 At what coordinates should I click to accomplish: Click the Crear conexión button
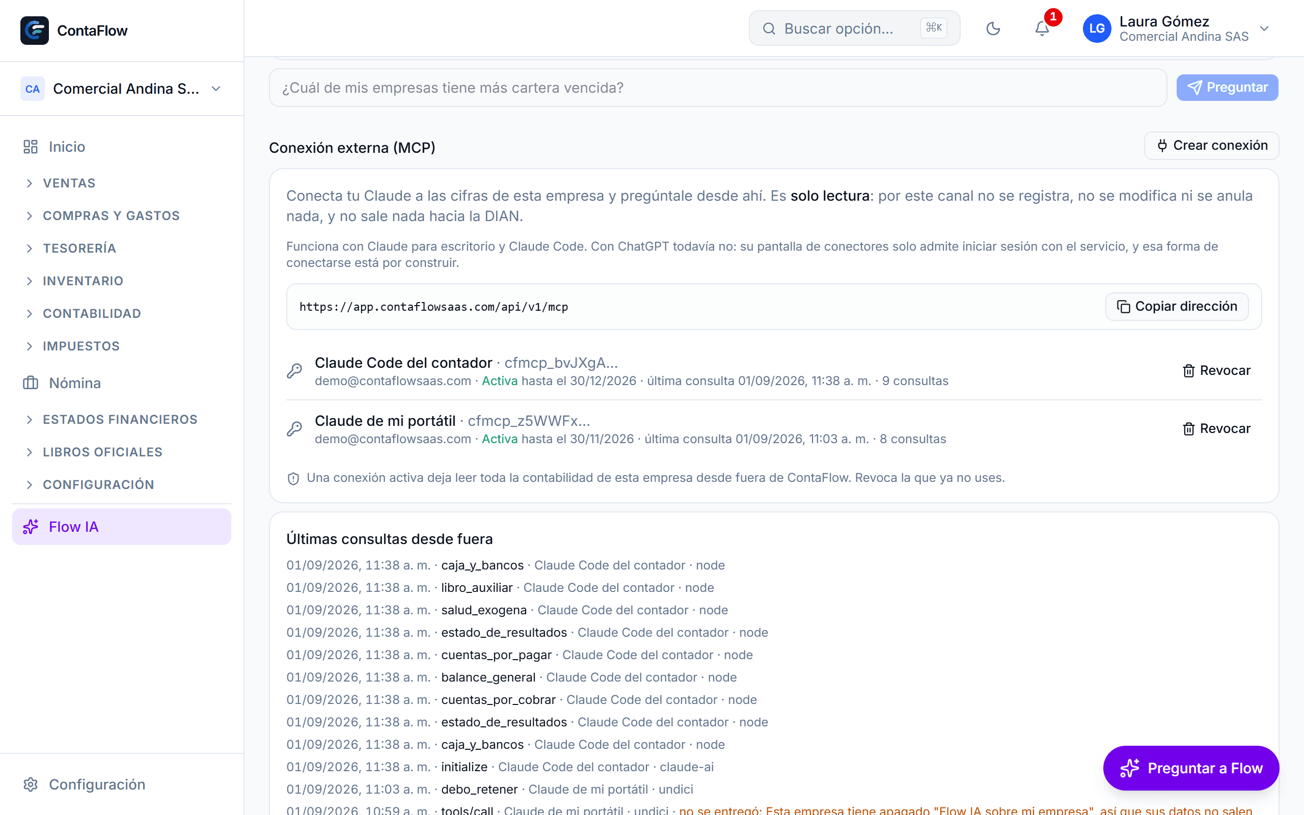point(1211,146)
